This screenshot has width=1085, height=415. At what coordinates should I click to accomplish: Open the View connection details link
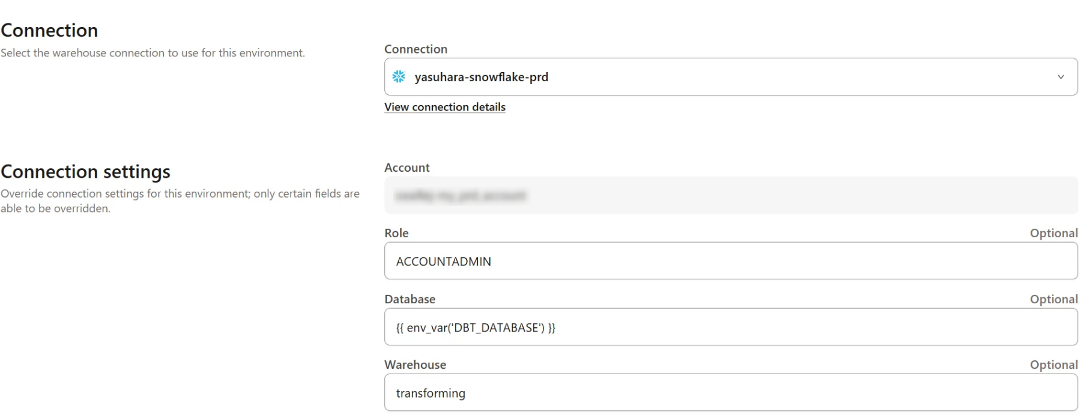point(445,107)
